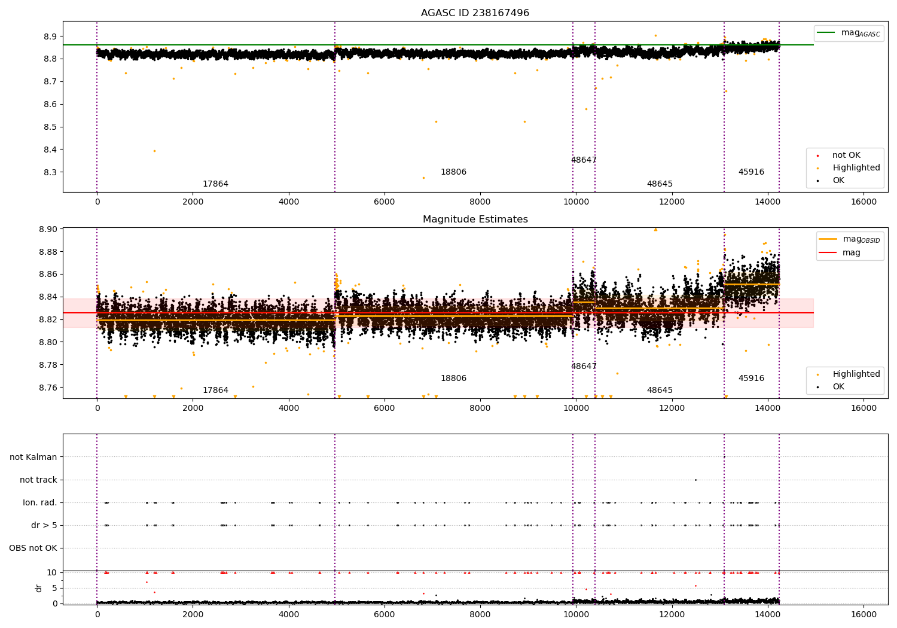Image resolution: width=897 pixels, height=628 pixels.
Task: Click the 'OBS not OK' row label
Action: (33, 548)
